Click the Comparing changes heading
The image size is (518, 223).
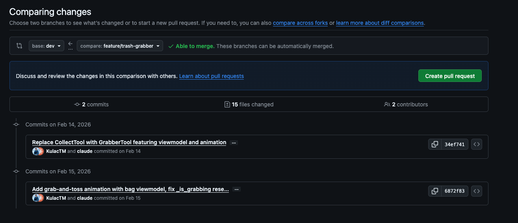[50, 12]
